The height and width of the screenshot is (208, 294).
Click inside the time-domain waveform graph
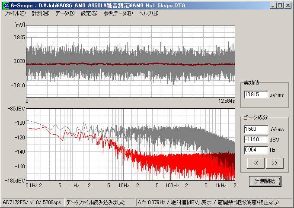[x=131, y=60]
